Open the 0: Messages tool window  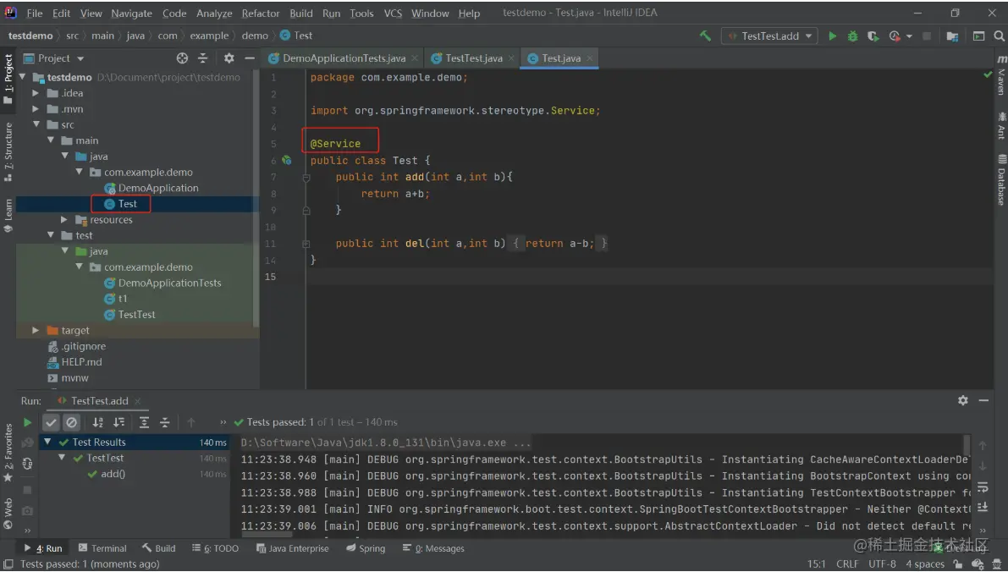(x=433, y=548)
